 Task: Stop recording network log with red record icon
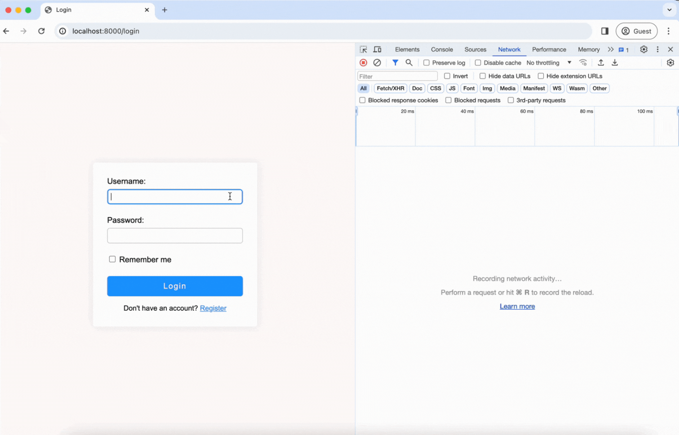tap(363, 62)
